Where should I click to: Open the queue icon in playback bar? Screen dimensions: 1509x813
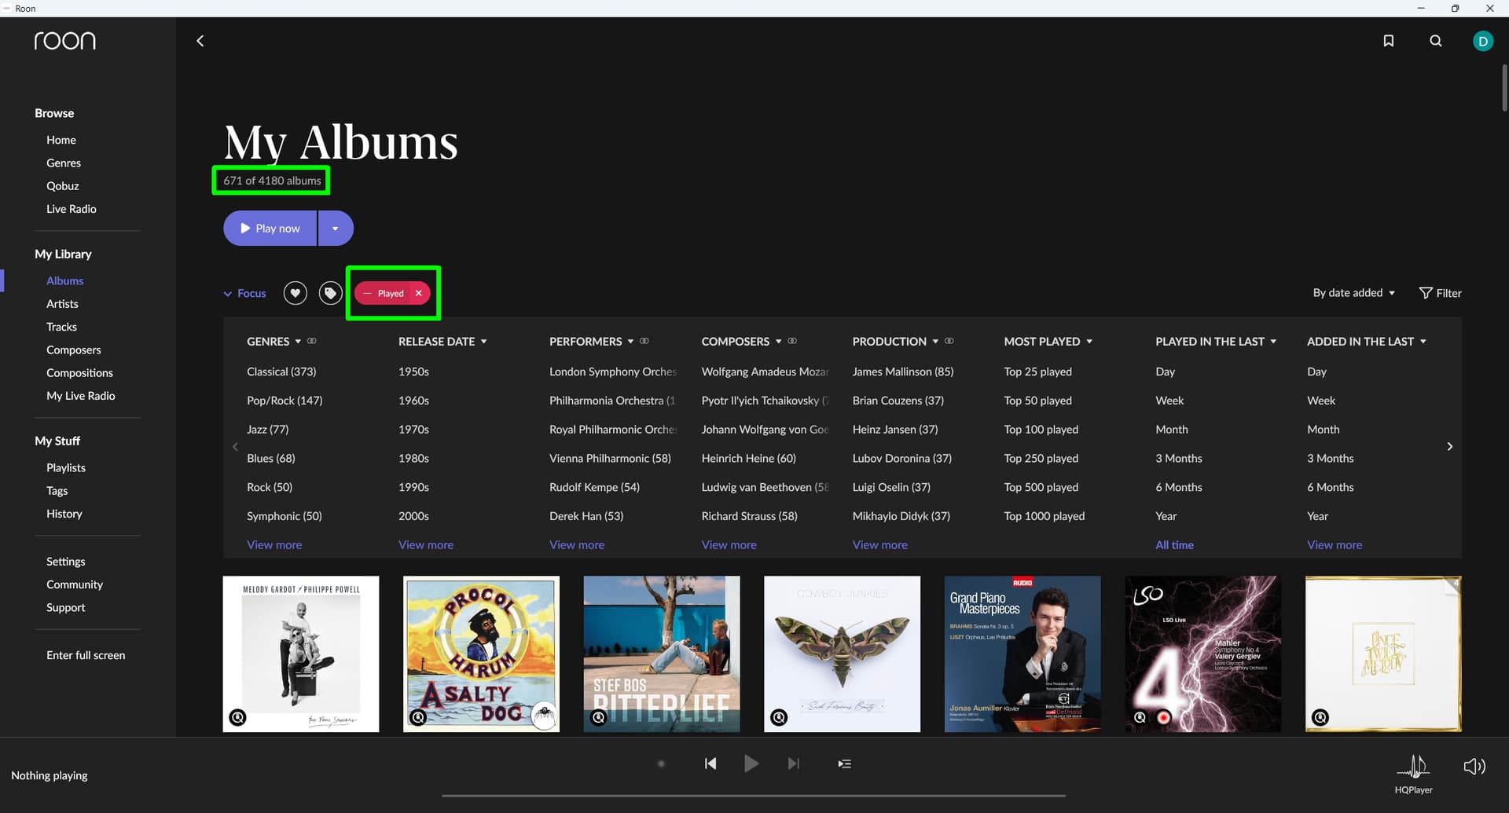[x=844, y=764]
